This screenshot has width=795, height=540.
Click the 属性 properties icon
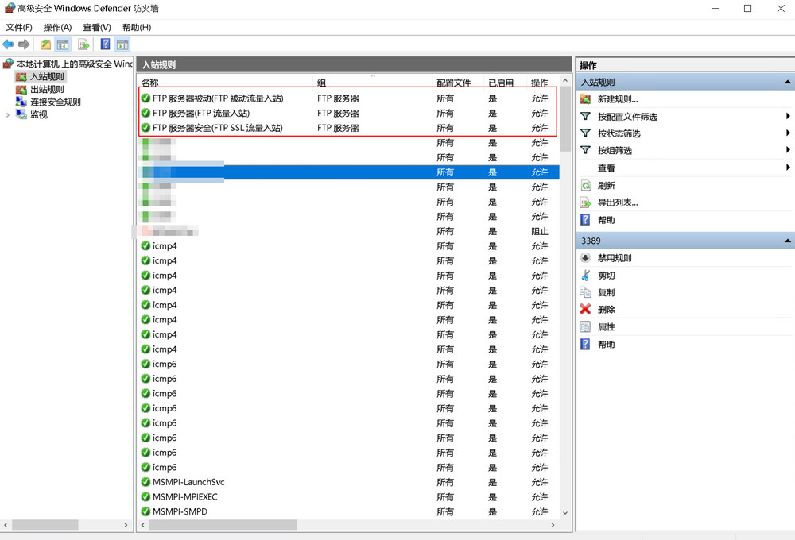[x=586, y=326]
